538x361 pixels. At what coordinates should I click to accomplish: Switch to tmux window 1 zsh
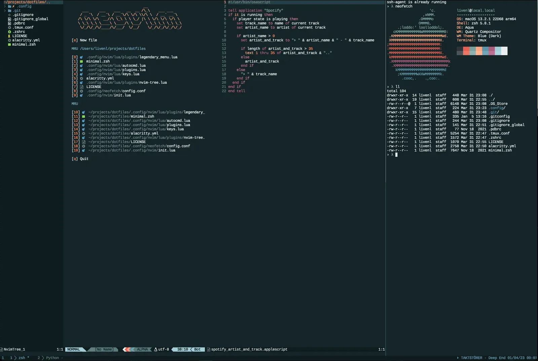(x=20, y=358)
